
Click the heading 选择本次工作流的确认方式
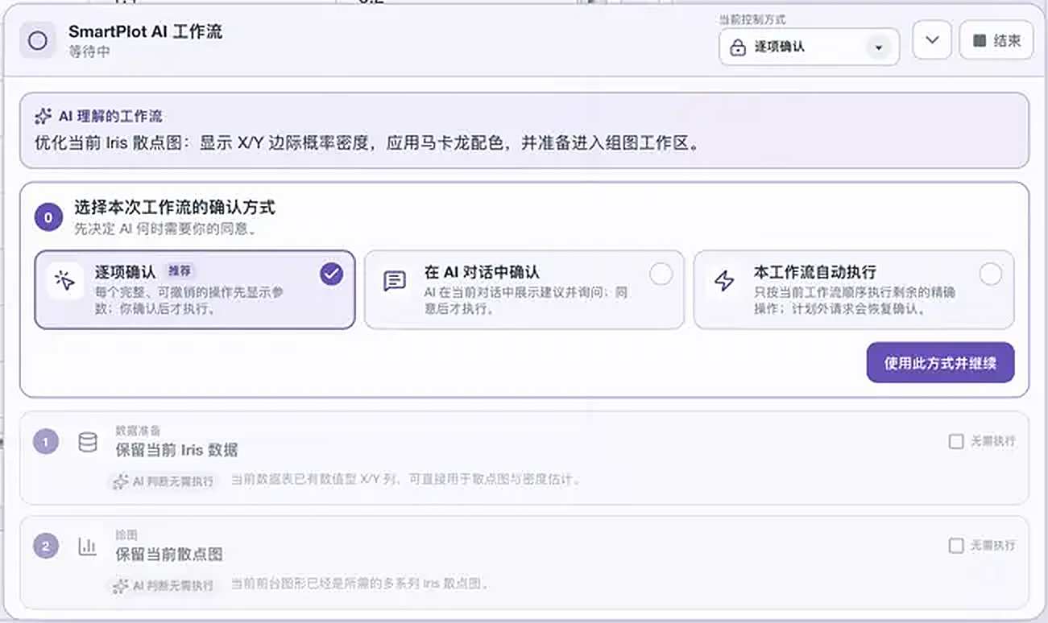pos(175,208)
